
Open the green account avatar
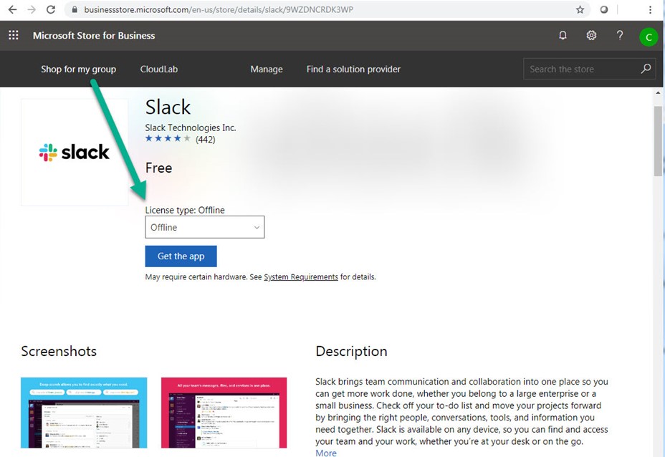pos(648,37)
